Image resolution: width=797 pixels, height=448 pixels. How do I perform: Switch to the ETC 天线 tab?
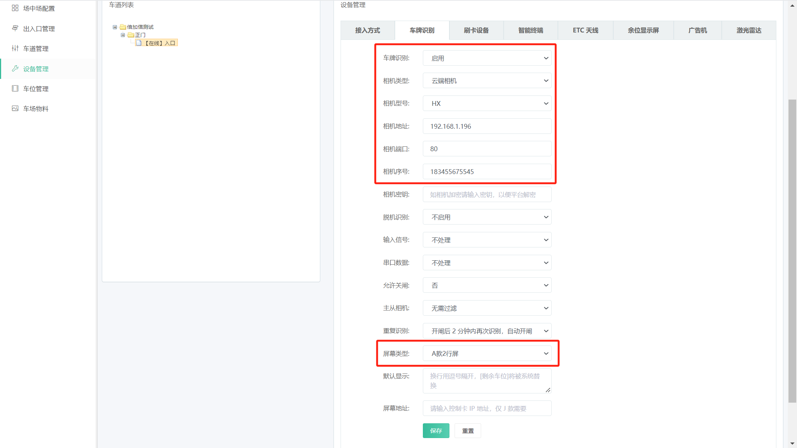point(585,30)
